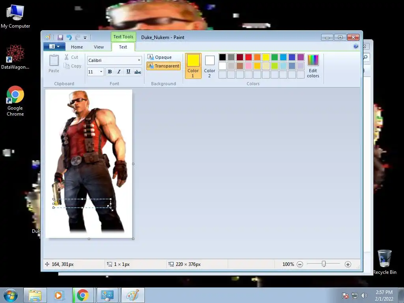Open Windows Media Player from taskbar
404x303 pixels.
point(58,295)
